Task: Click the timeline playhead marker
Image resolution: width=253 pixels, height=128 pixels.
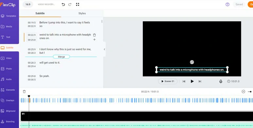Action: pos(29,96)
